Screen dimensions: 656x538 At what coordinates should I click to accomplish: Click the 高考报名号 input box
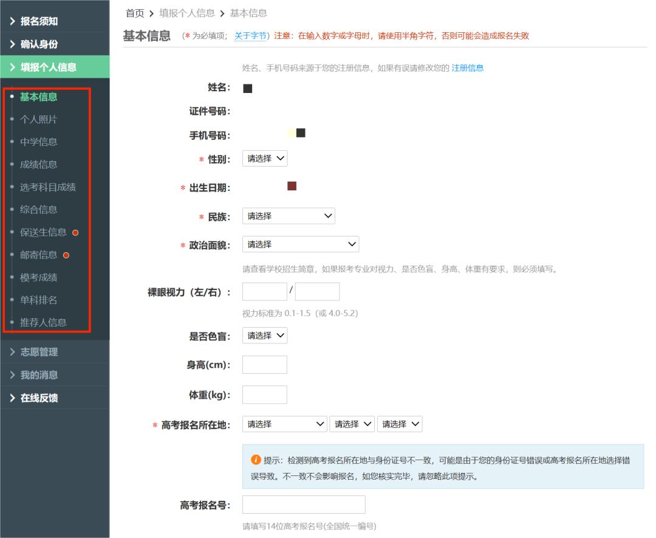[304, 504]
